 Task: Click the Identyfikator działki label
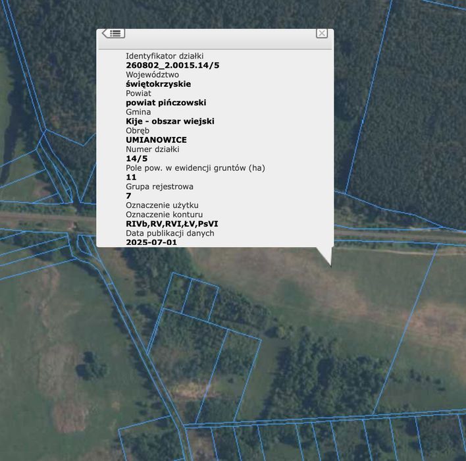pos(165,56)
